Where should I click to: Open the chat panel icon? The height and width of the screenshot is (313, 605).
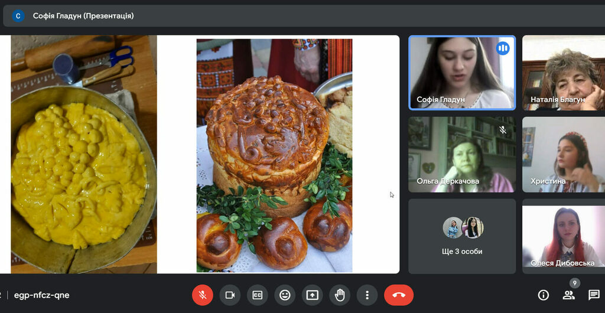click(593, 295)
